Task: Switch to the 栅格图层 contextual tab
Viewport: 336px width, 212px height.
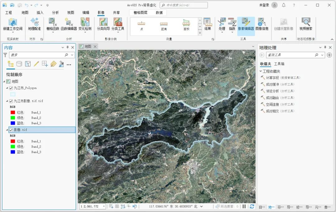Action: coord(140,13)
